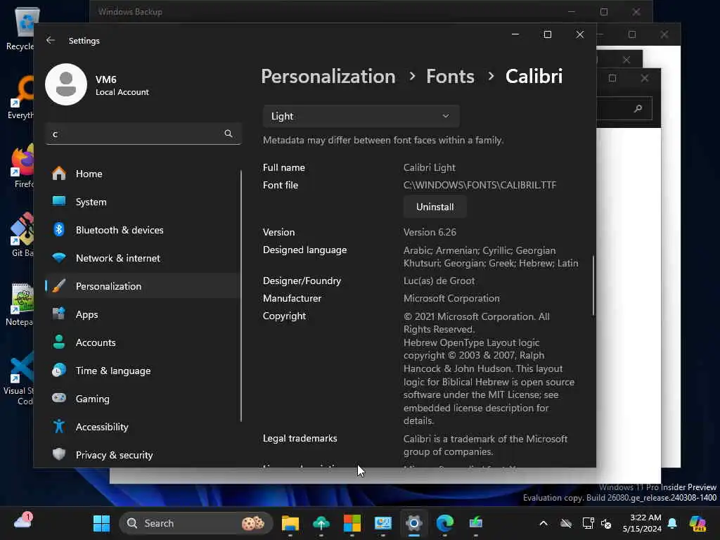The image size is (720, 540).
Task: Open the Windows Start menu
Action: [101, 523]
